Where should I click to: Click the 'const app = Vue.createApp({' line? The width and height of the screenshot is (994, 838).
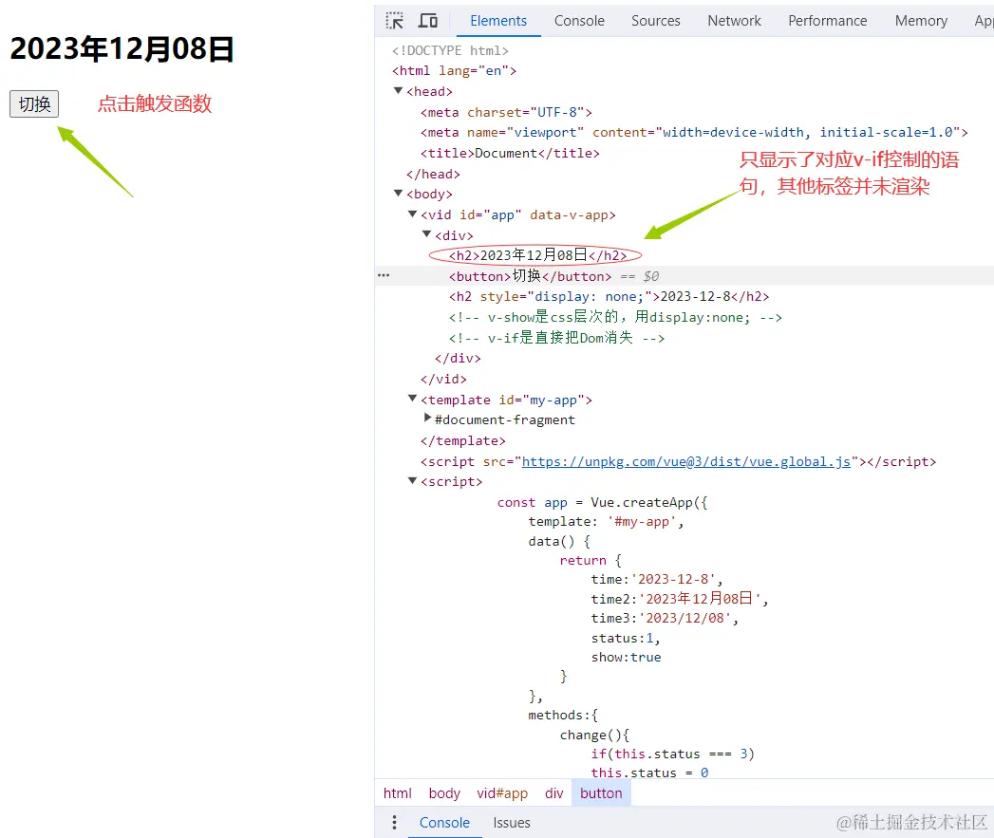[x=602, y=503]
